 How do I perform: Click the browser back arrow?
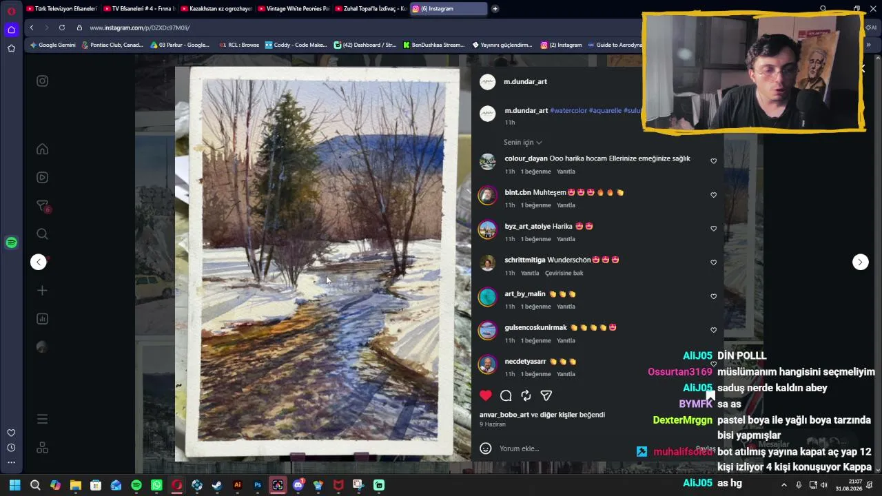[x=32, y=28]
